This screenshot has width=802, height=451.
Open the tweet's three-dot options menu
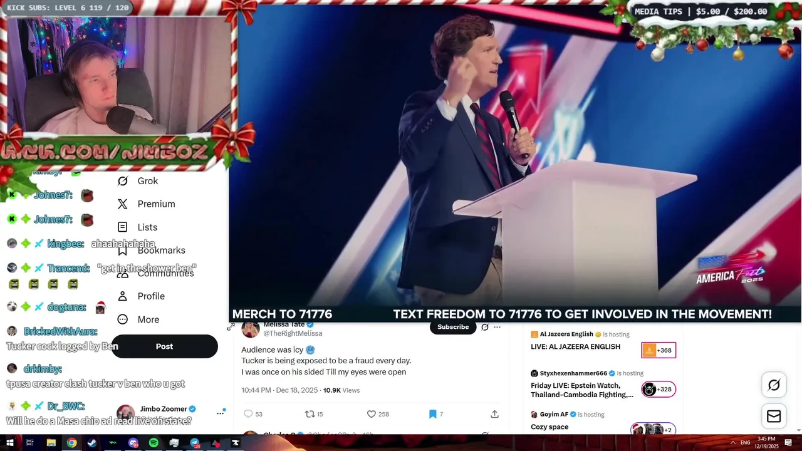pos(497,327)
